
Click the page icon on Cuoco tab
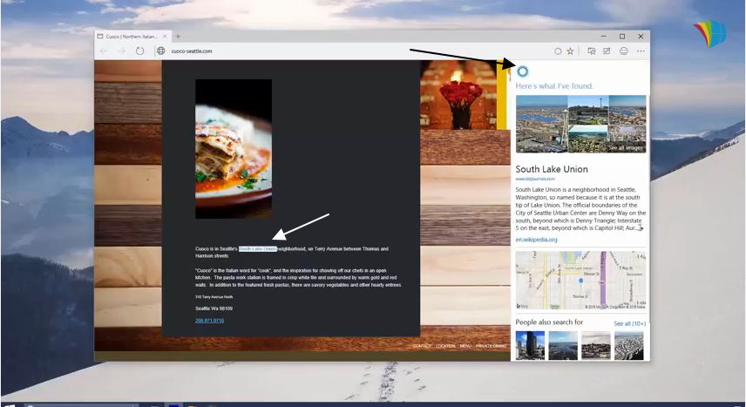click(100, 37)
